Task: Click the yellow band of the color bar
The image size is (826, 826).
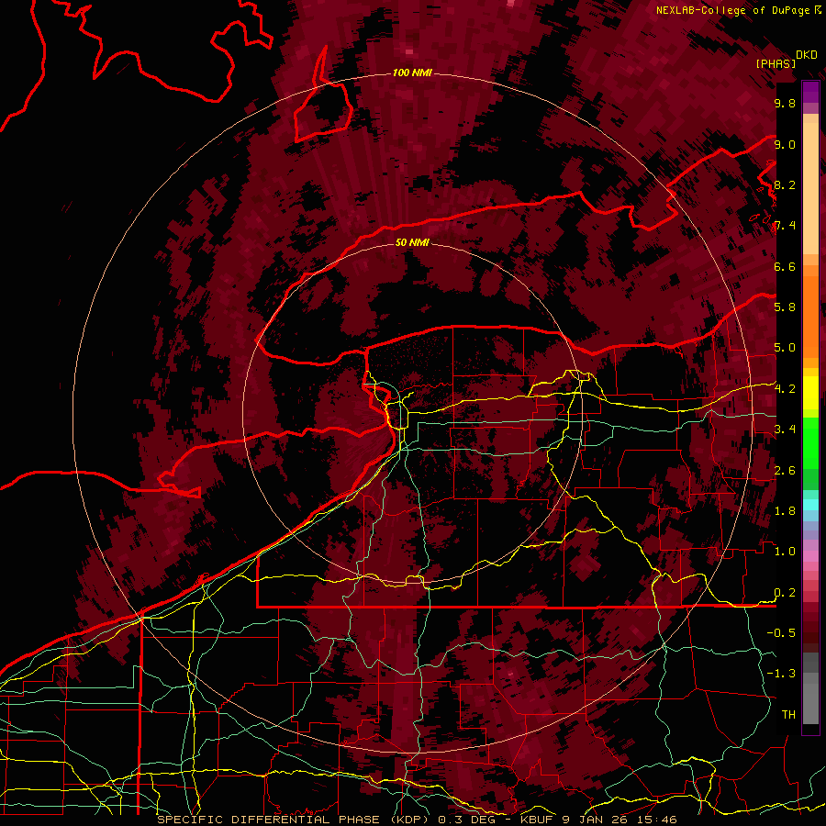Action: coord(810,393)
